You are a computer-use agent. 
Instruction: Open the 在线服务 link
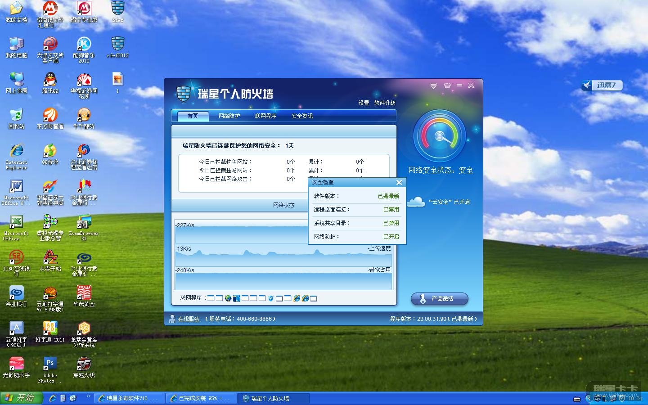coord(189,319)
